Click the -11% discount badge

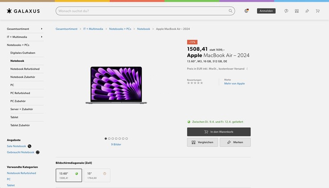192,42
